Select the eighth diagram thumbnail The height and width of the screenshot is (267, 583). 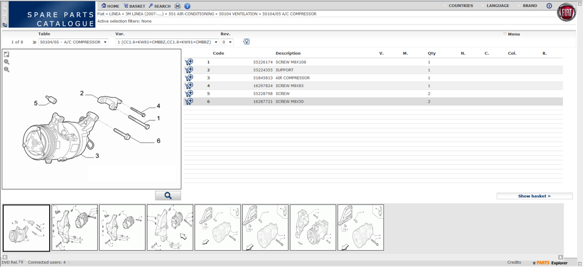(x=361, y=227)
